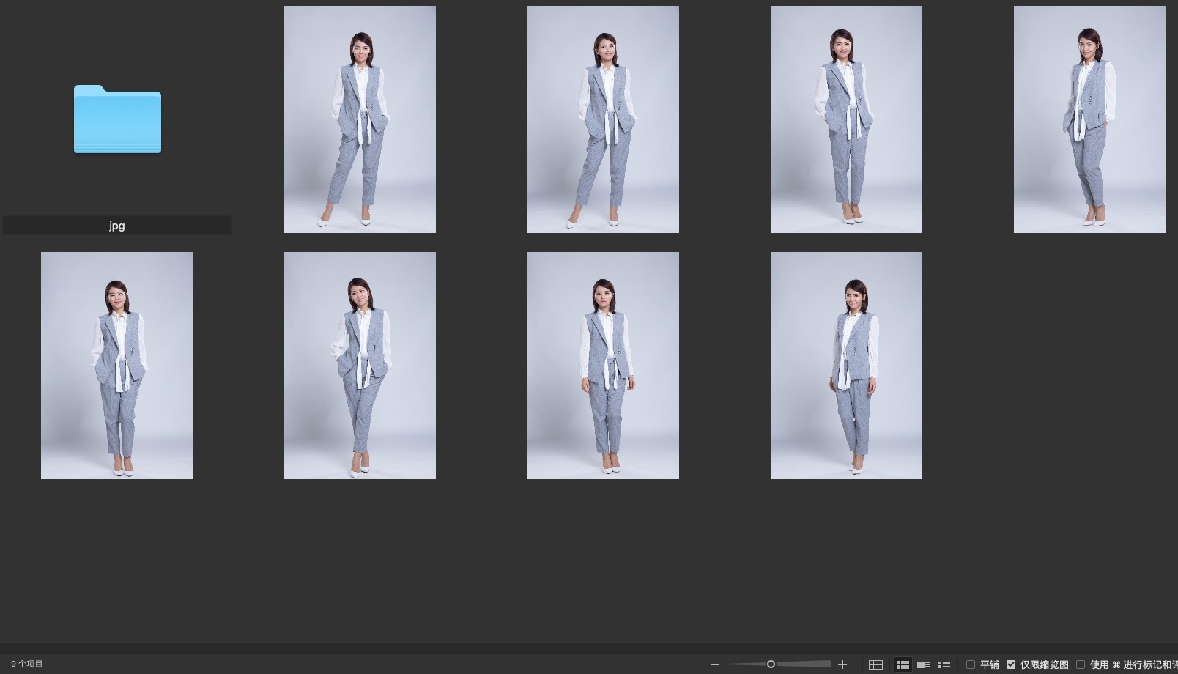1178x674 pixels.
Task: Click the jpg folder name label
Action: pos(117,226)
